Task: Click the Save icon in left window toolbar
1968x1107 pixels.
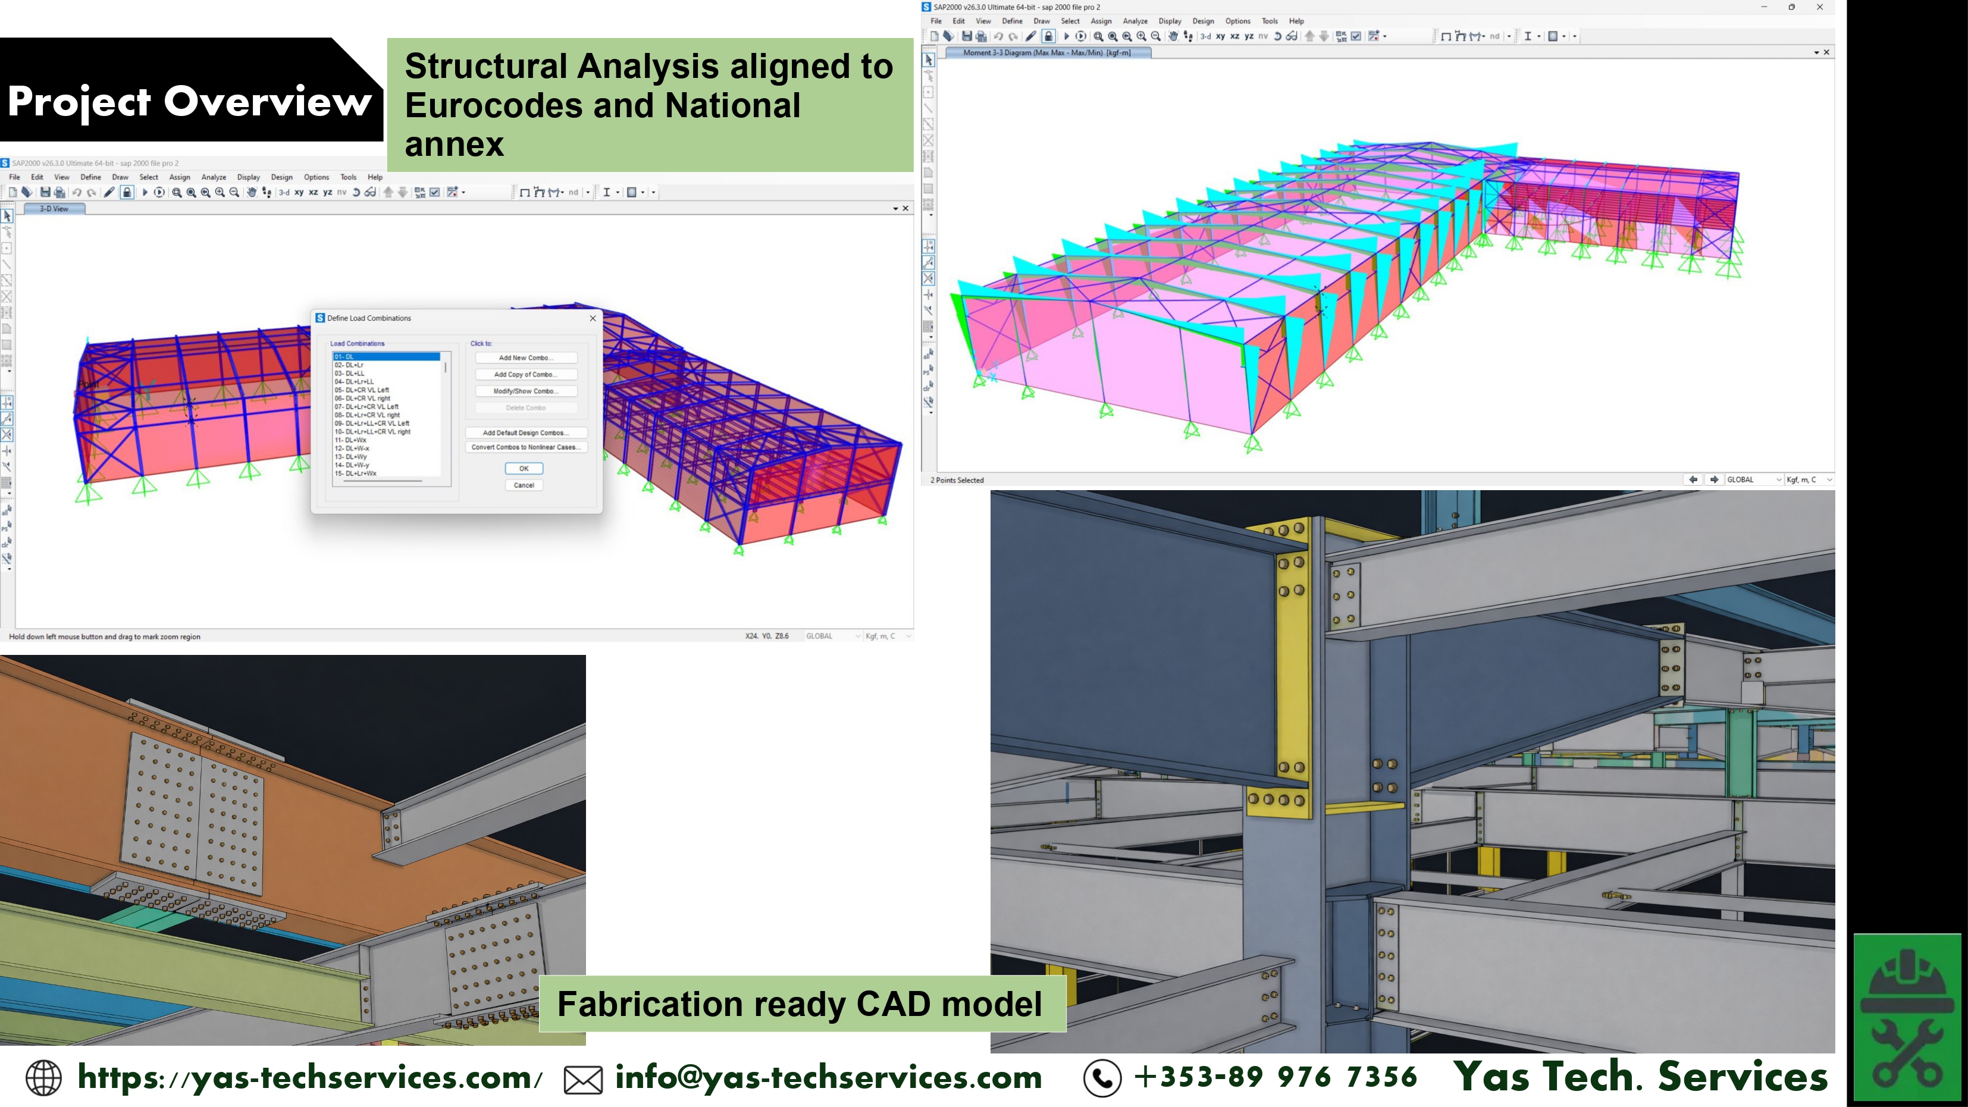Action: tap(45, 193)
